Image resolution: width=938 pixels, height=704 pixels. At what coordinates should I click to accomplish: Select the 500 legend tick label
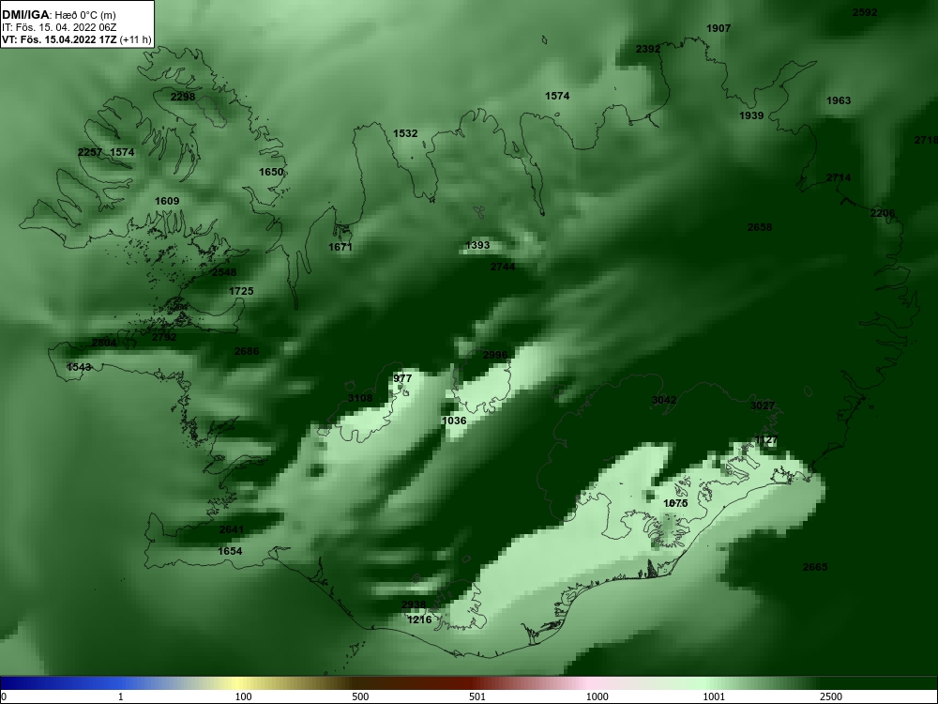(361, 696)
